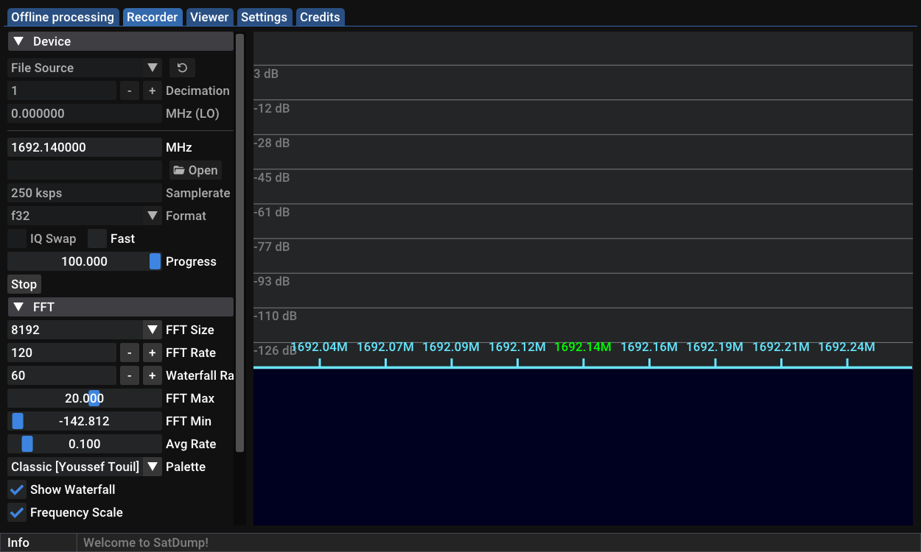Open the f32 Format dropdown
Image resolution: width=921 pixels, height=552 pixels.
click(85, 216)
